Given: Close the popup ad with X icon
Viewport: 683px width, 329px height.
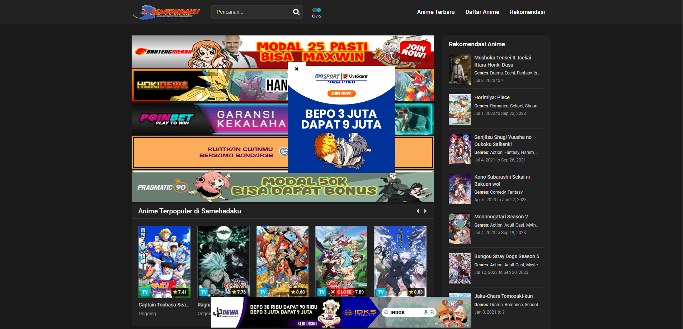Looking at the screenshot, I should point(297,69).
